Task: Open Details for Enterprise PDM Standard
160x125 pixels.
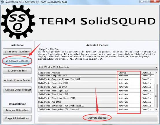Action: click(x=148, y=109)
